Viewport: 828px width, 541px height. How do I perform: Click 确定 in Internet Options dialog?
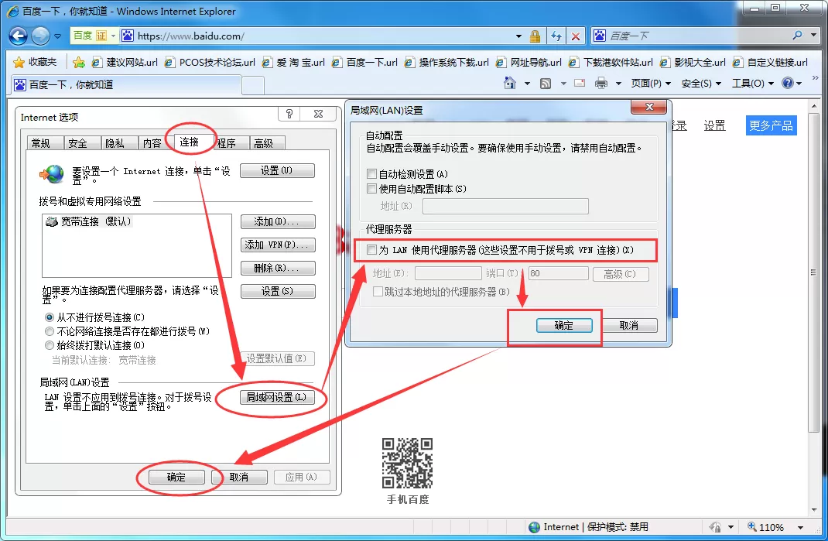click(x=176, y=477)
